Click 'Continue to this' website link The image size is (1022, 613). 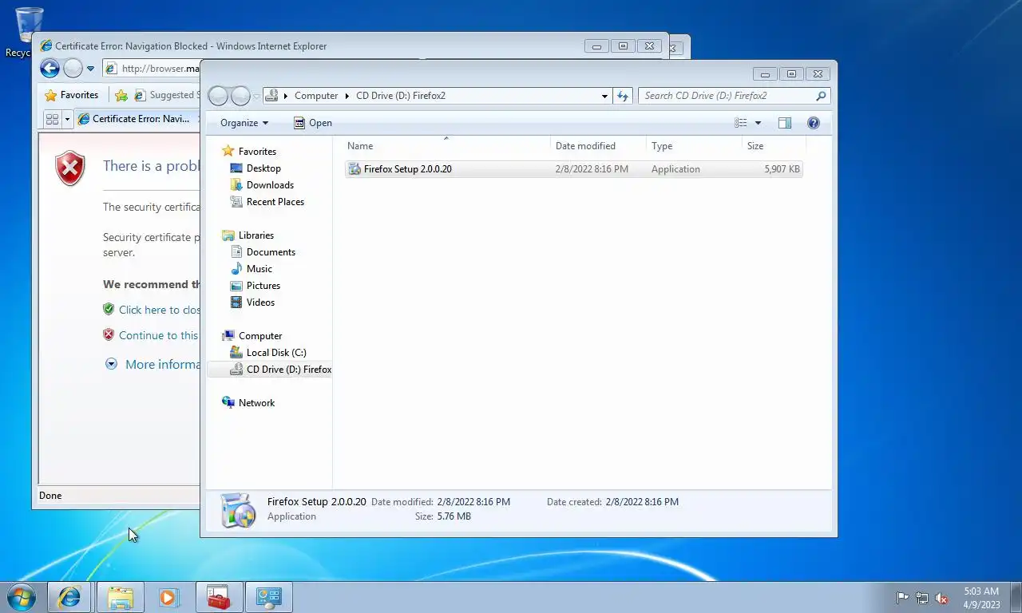(x=158, y=335)
